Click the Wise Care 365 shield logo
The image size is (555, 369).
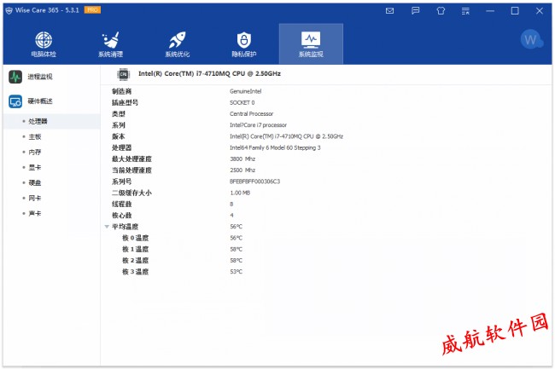tap(9, 10)
